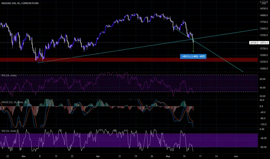270x159 pixels.
Task: Click the Apr date label on time axis
Action: click(x=98, y=156)
